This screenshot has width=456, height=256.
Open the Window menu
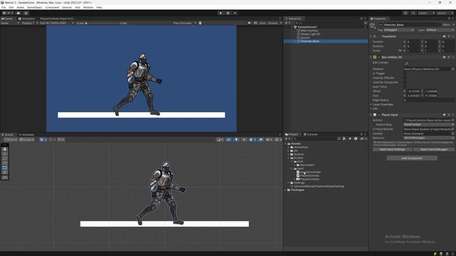[88, 7]
